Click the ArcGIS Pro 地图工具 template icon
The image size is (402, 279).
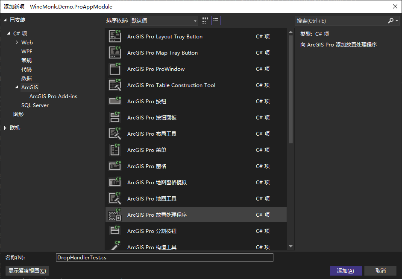(115, 198)
